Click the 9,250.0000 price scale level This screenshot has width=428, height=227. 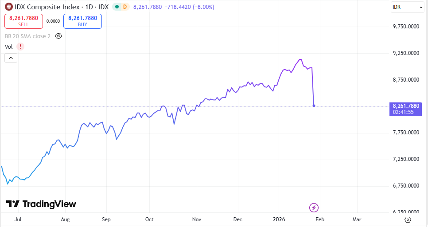(406, 53)
